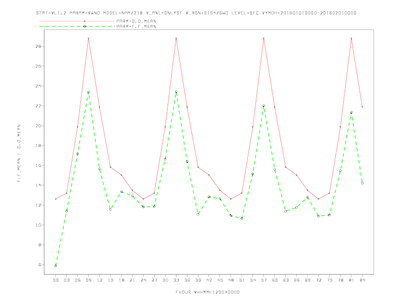
Task: Click the x-axis tick label 54
Action: coord(253,280)
